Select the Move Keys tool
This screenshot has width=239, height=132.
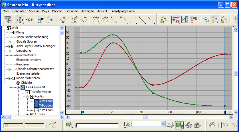point(20,20)
